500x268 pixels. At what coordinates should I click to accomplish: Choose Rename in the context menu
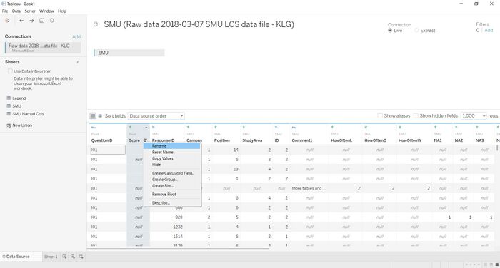pyautogui.click(x=172, y=146)
